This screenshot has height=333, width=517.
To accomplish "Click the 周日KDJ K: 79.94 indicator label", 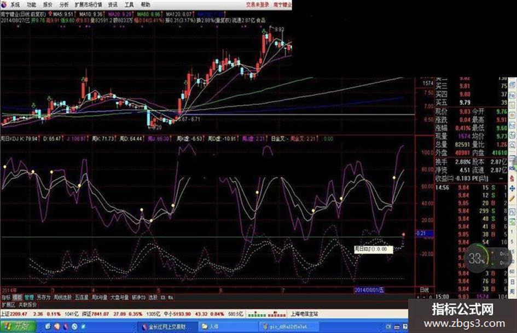I will click(19, 139).
